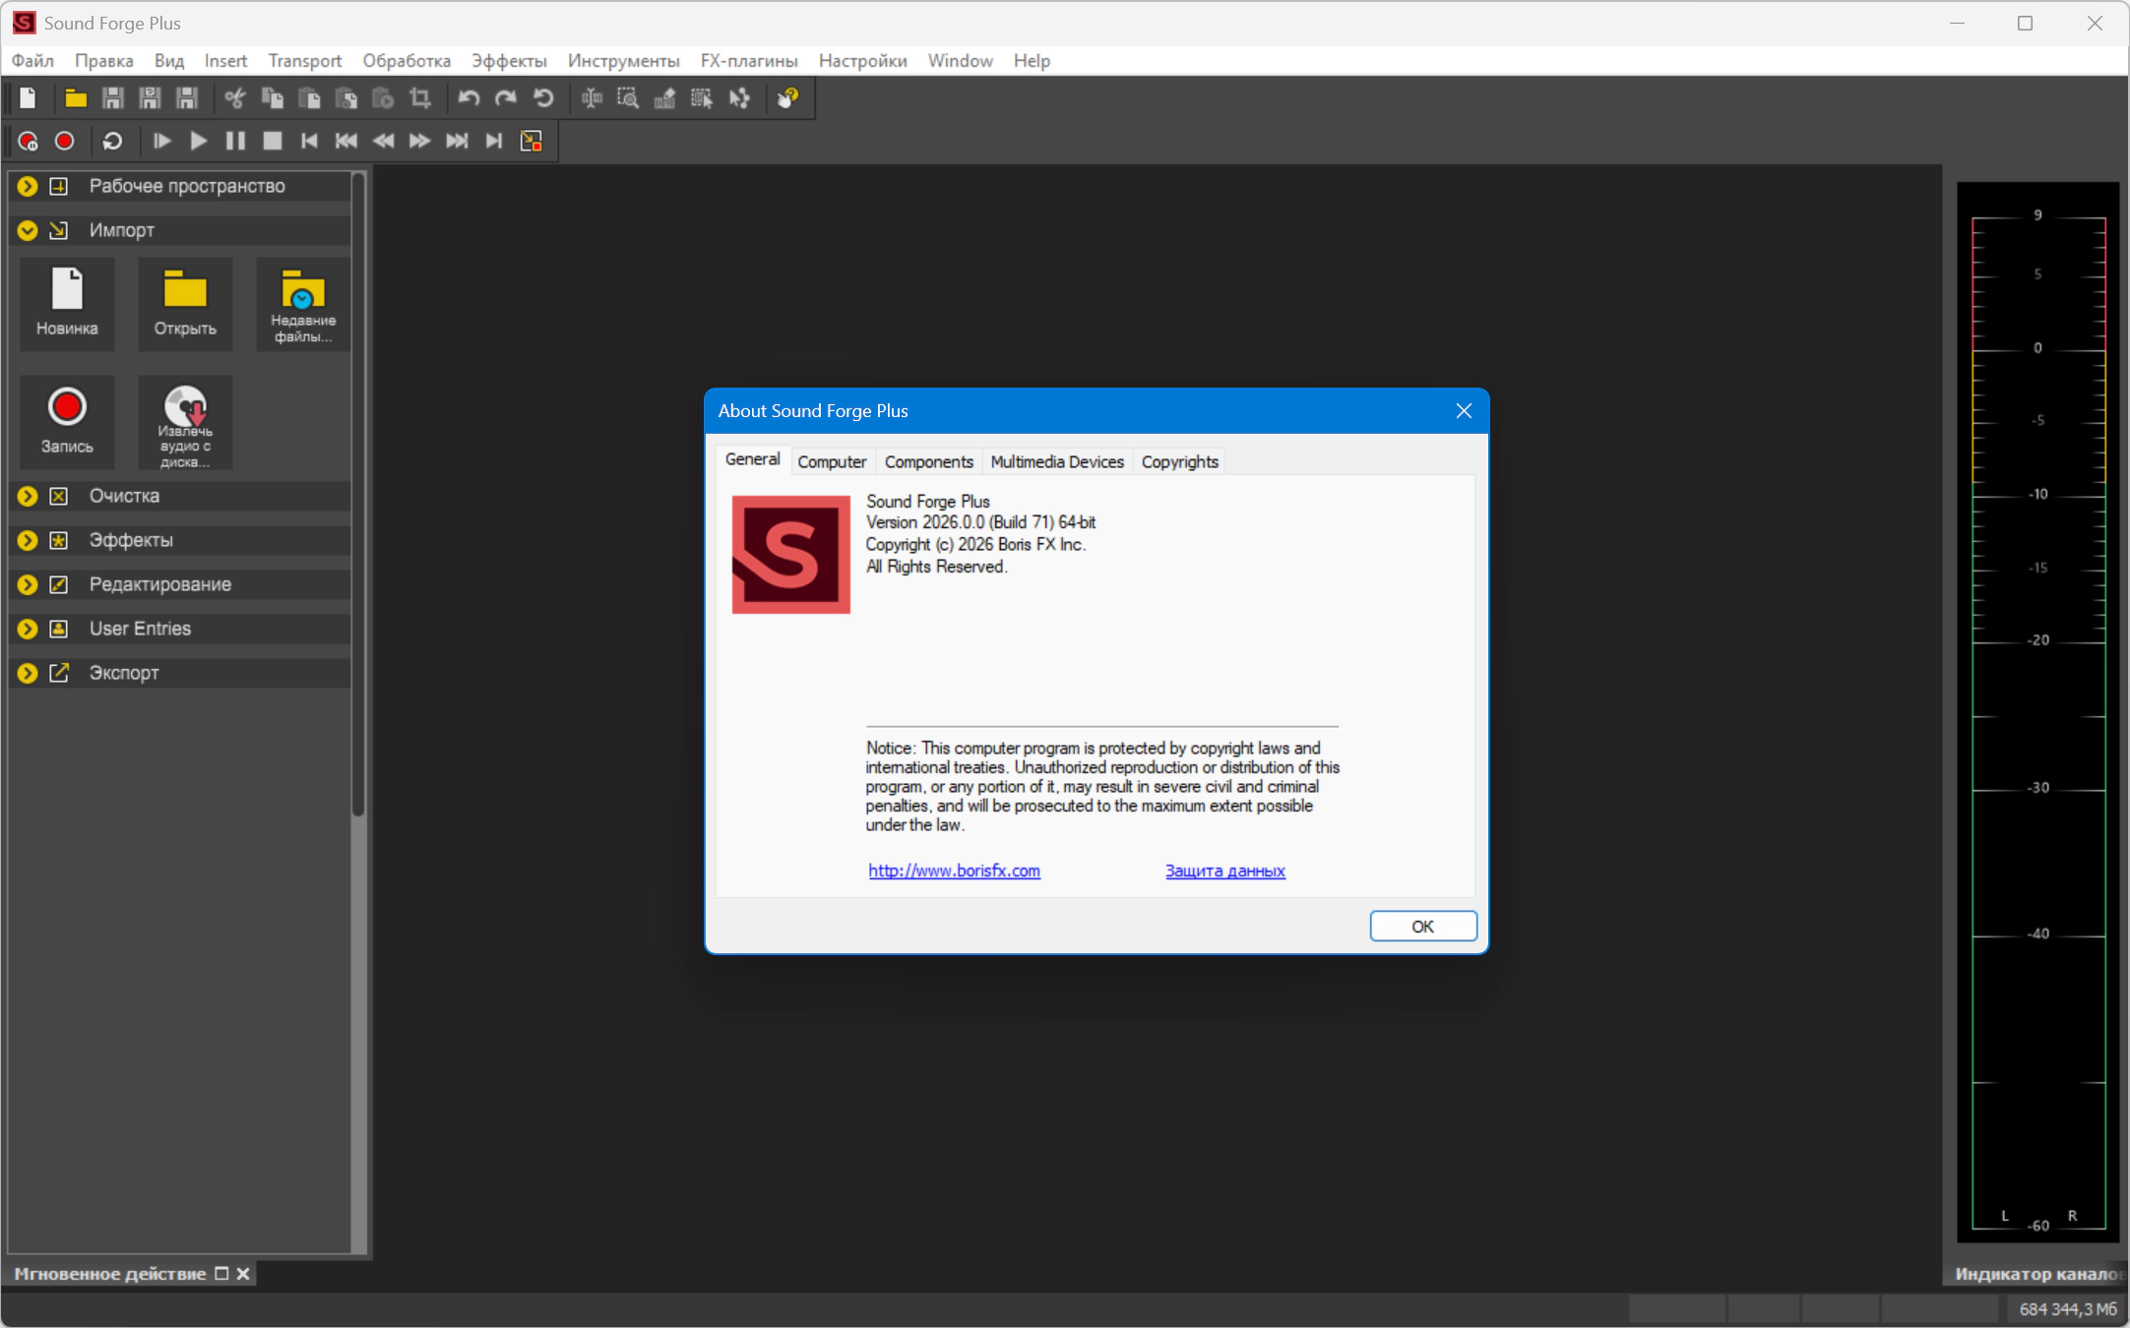The height and width of the screenshot is (1328, 2130).
Task: Click the Paste clipboard icon
Action: coord(309,98)
